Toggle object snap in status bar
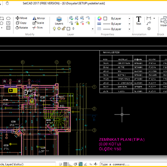This screenshot has width=167, height=167. [x=80, y=164]
